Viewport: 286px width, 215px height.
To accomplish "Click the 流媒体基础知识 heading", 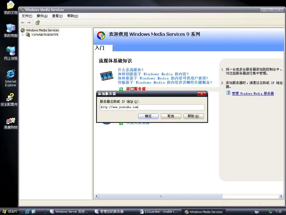I will tap(115, 61).
